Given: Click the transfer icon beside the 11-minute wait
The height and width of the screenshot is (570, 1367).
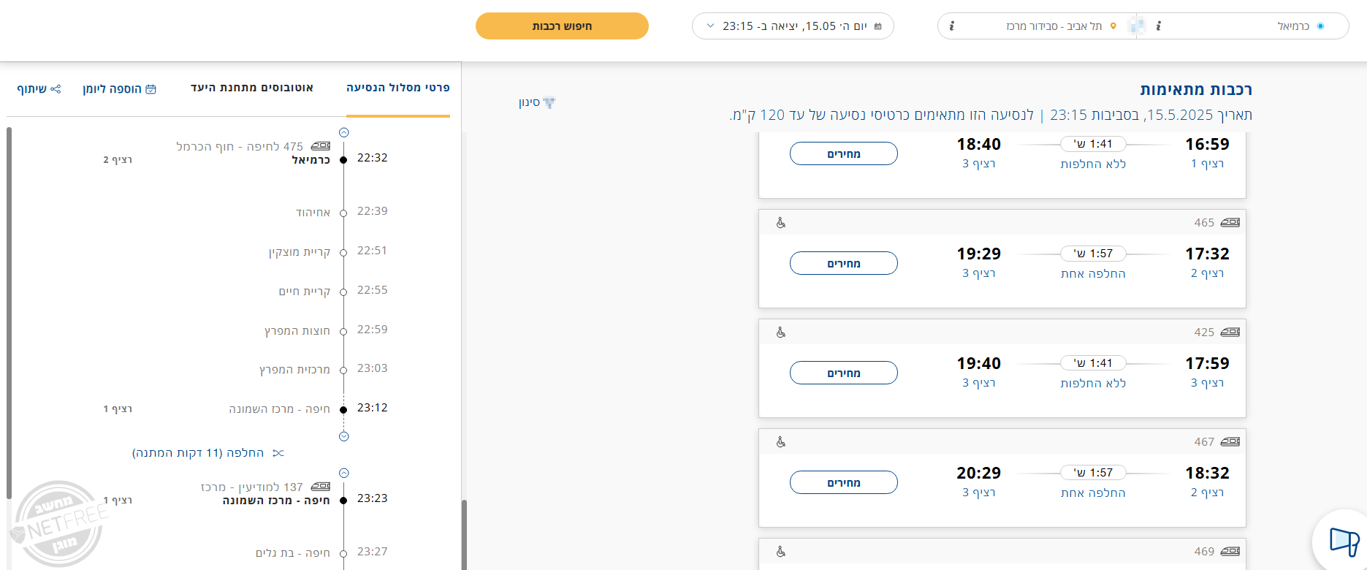Looking at the screenshot, I should 278,453.
